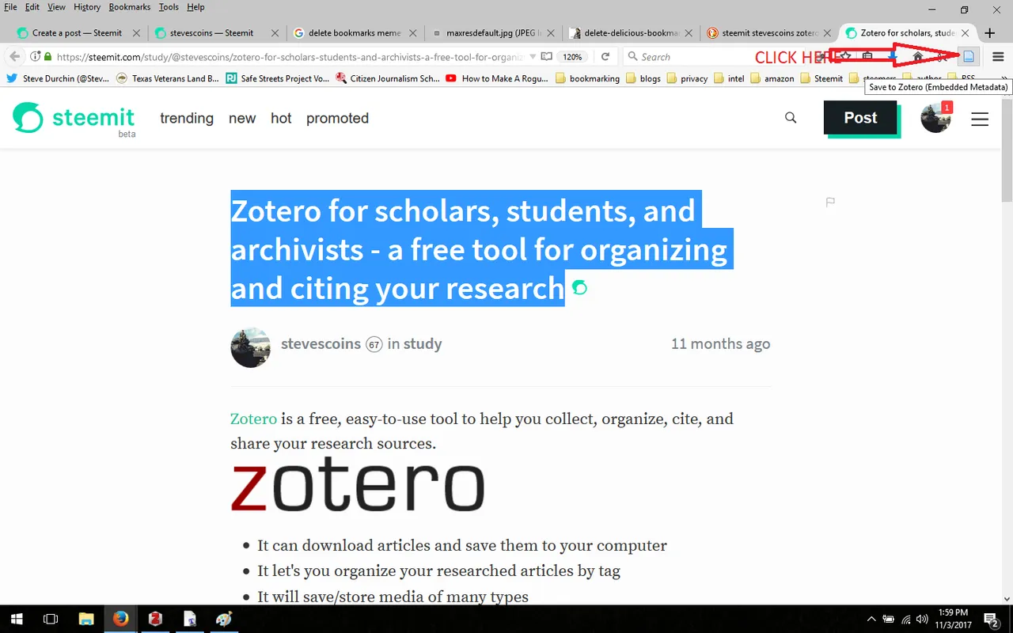The image size is (1013, 633).
Task: Switch to 'delete bookmarks meme' Google tab
Action: [x=354, y=33]
